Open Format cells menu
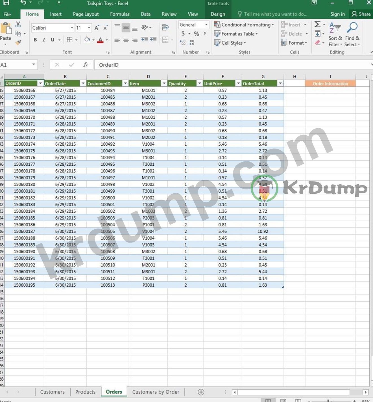 294,43
